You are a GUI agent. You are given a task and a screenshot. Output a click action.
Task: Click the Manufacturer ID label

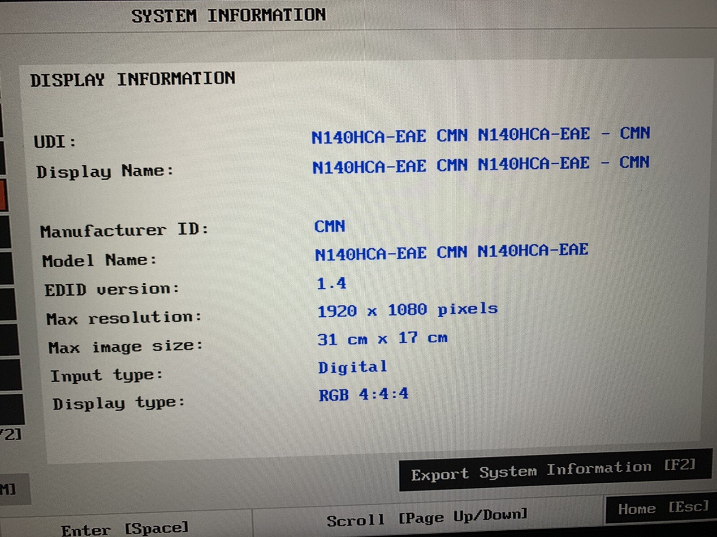[124, 230]
